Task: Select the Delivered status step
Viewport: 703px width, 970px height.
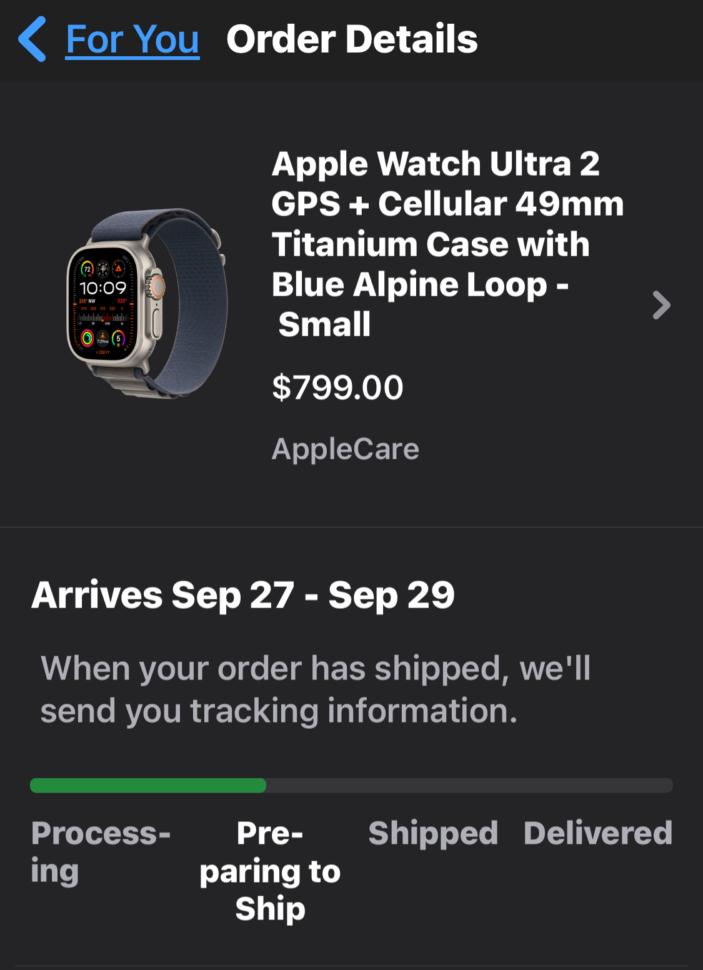Action: [x=598, y=833]
